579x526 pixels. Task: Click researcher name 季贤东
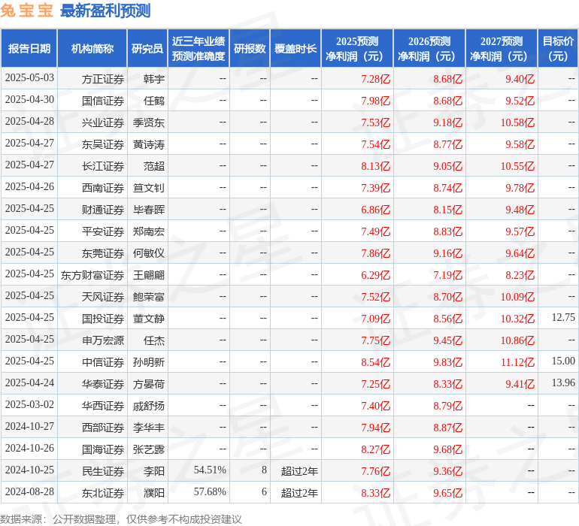tap(149, 122)
